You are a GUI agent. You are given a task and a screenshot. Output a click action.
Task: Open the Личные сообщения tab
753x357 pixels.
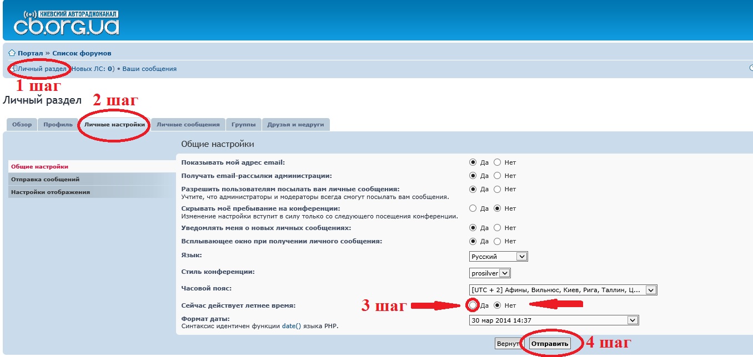188,125
